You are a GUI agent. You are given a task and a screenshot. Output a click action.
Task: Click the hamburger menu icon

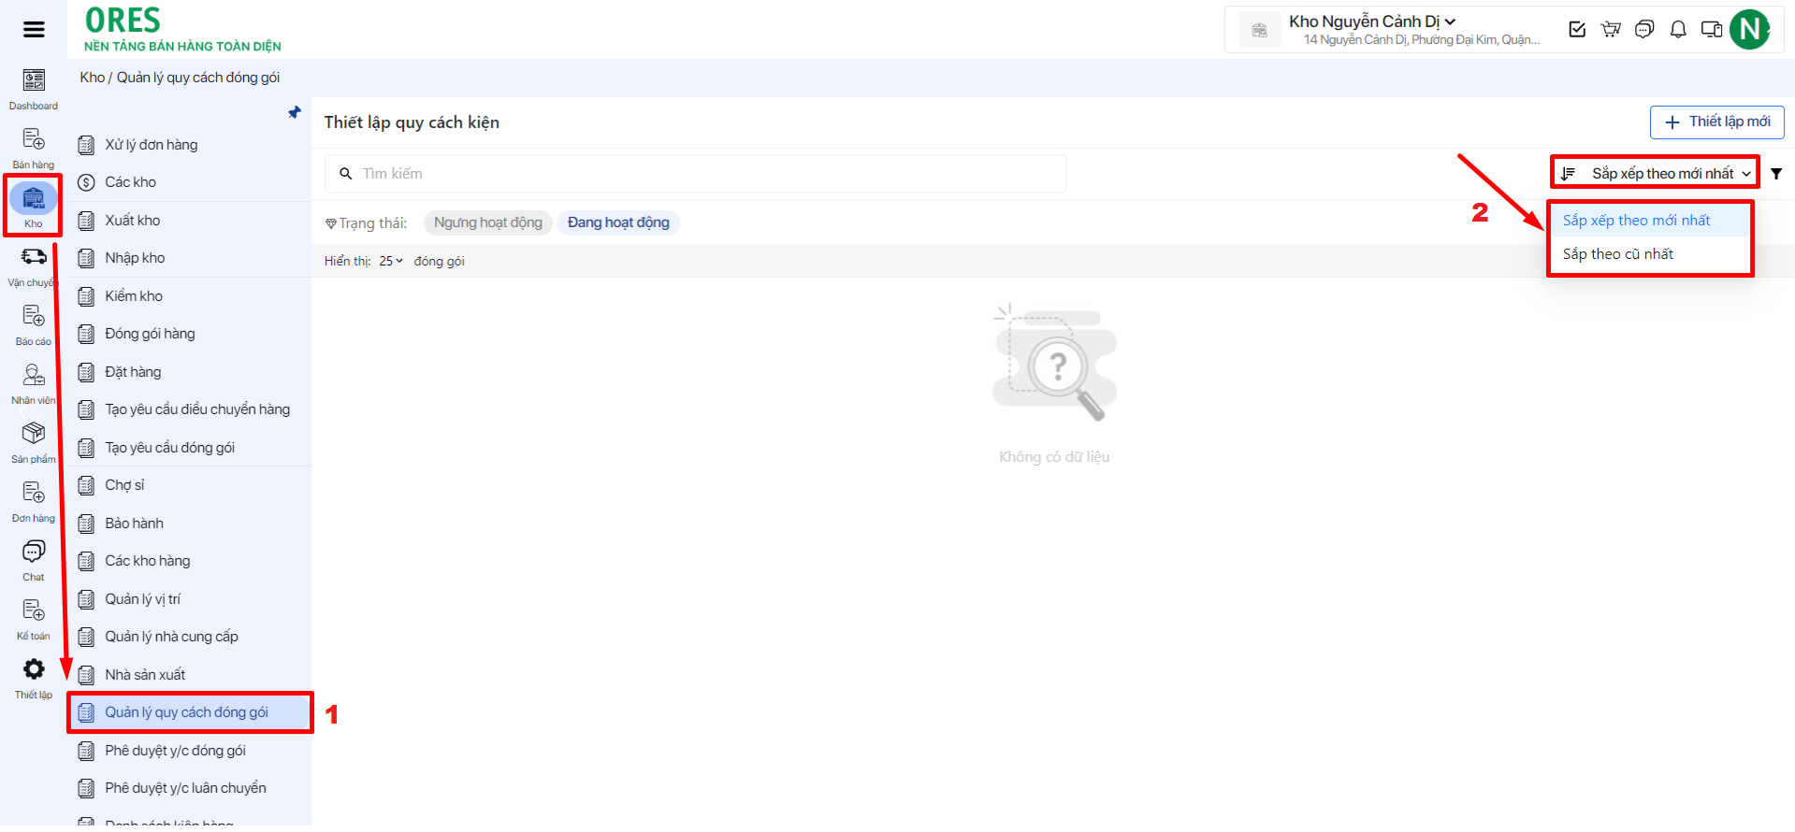(34, 30)
